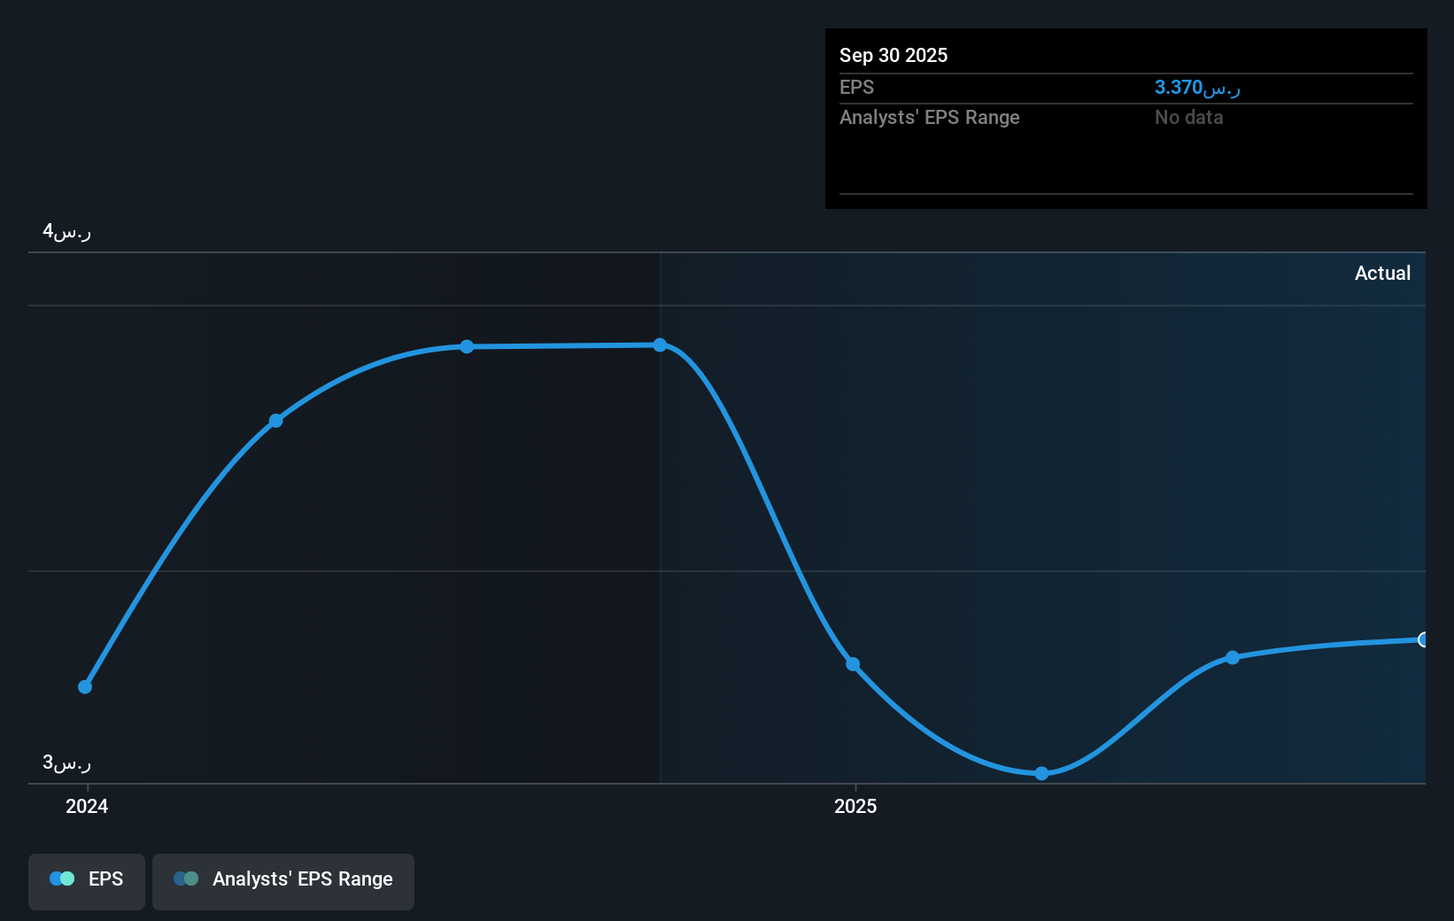Select the lowest EPS data point

pos(1041,773)
